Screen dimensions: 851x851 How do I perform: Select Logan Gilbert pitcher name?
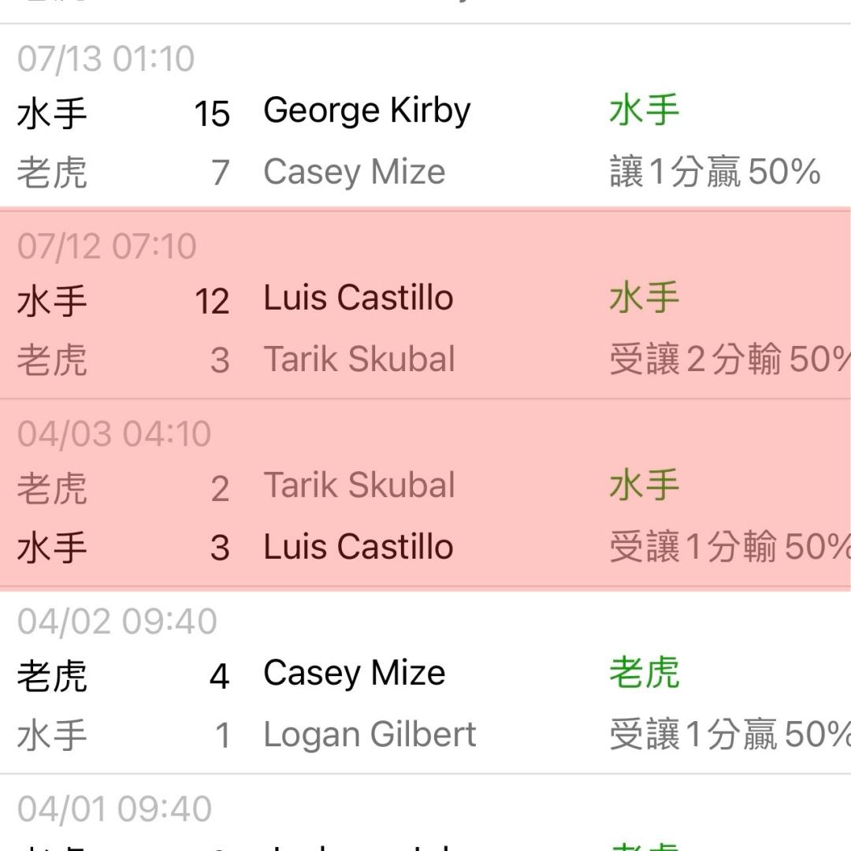click(370, 735)
